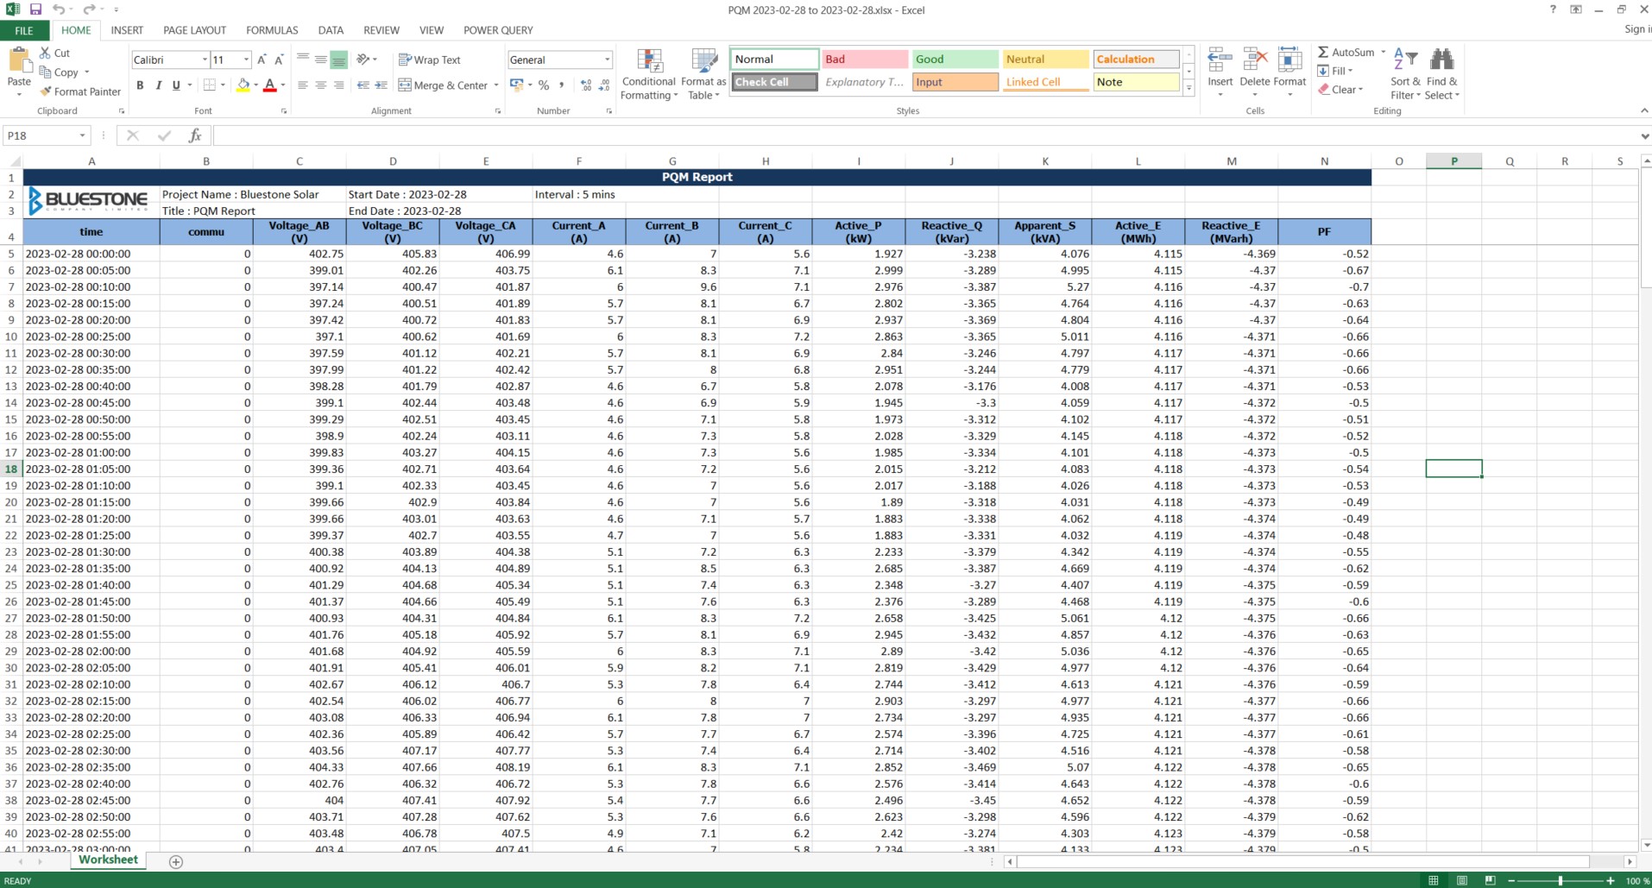Click the Find & Select binoculars icon
The width and height of the screenshot is (1652, 888).
click(x=1441, y=60)
